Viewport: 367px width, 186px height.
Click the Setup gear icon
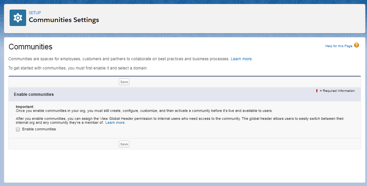(x=18, y=18)
